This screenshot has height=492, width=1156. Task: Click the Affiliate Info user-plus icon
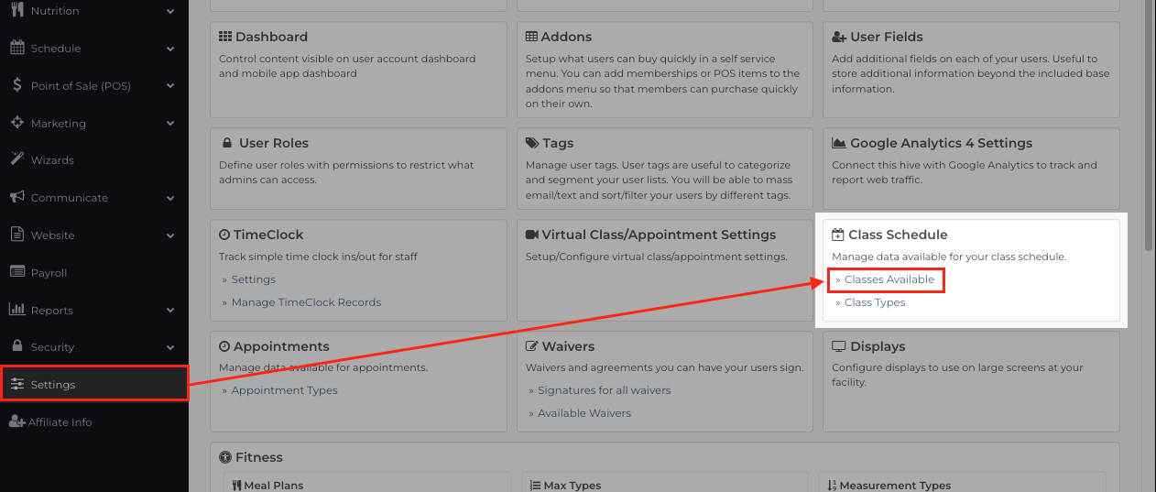[16, 421]
